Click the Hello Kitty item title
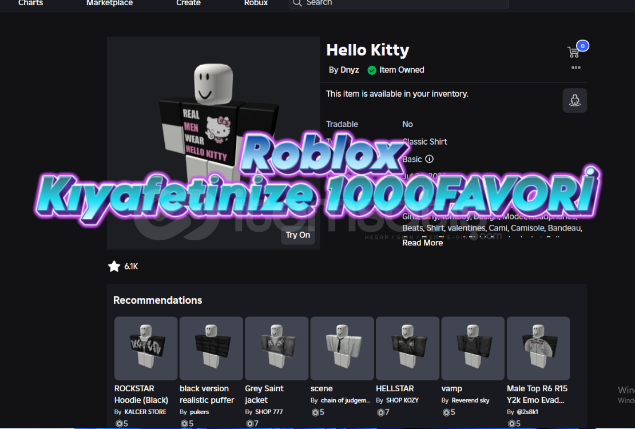The height and width of the screenshot is (429, 635). 368,50
